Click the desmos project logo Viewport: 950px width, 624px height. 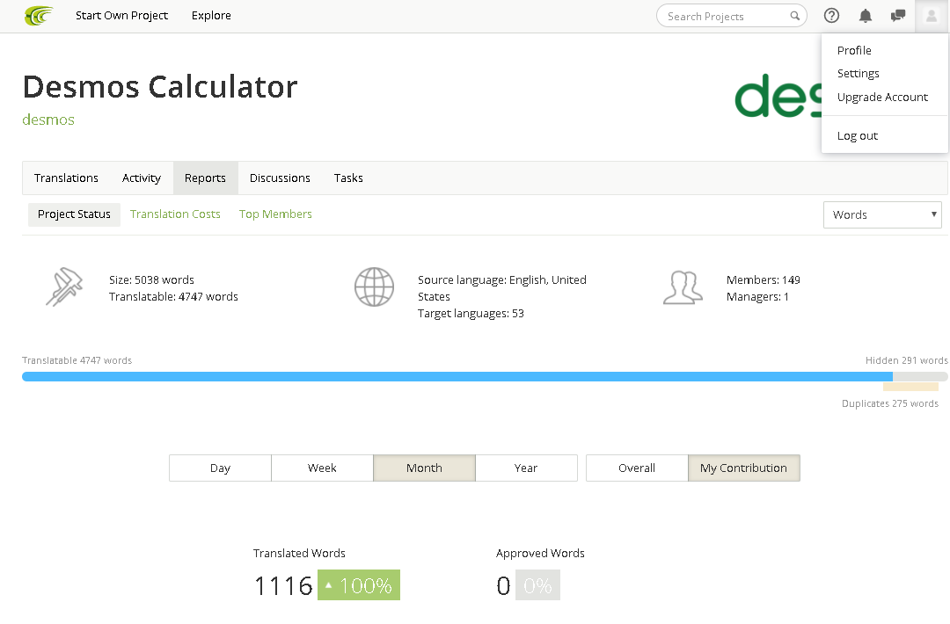click(x=778, y=96)
